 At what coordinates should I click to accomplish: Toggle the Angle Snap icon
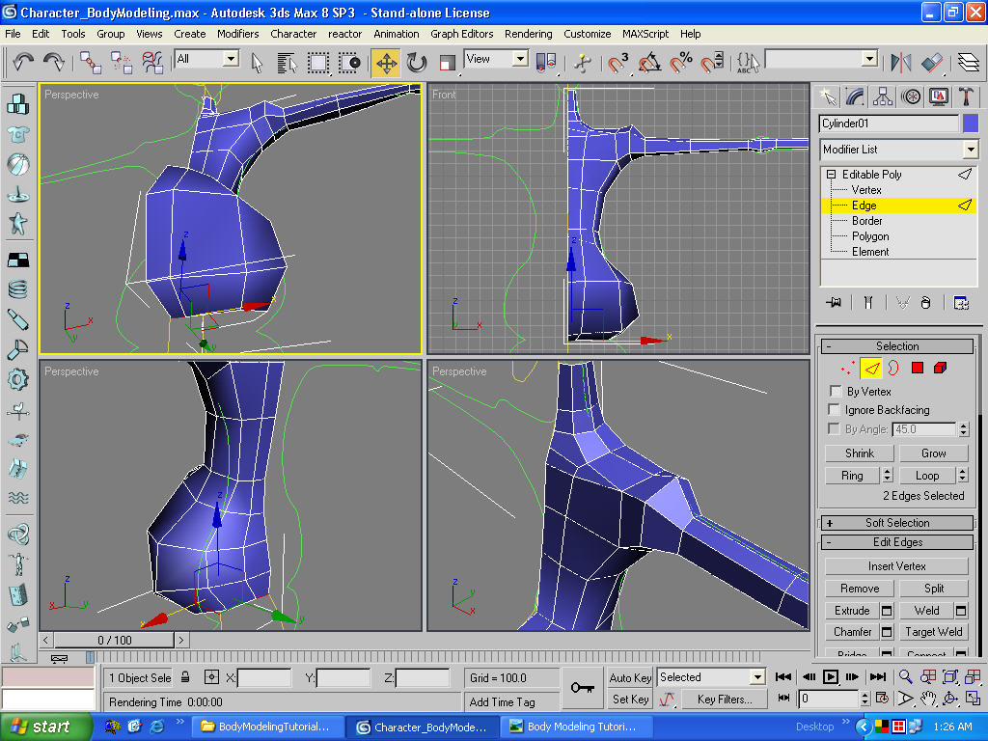click(649, 63)
